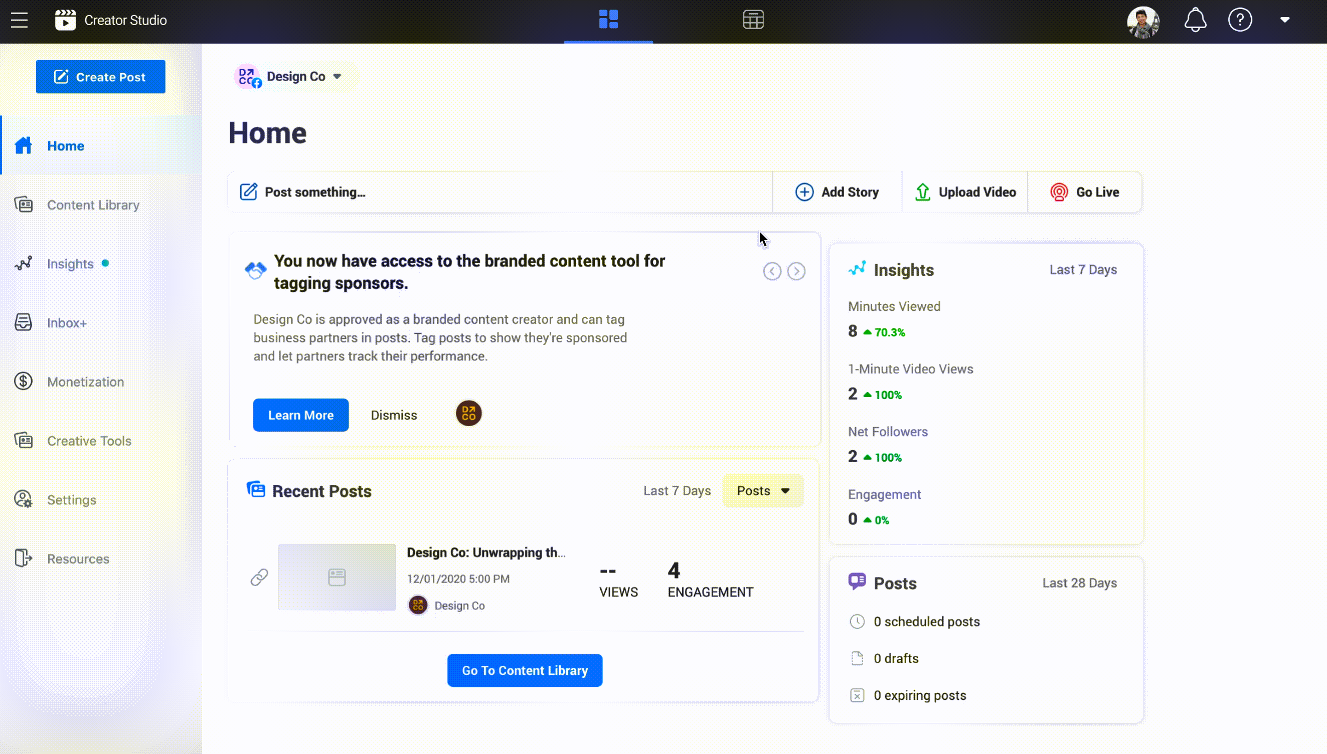The image size is (1327, 754).
Task: Click the Monetization dollar icon
Action: click(x=23, y=382)
